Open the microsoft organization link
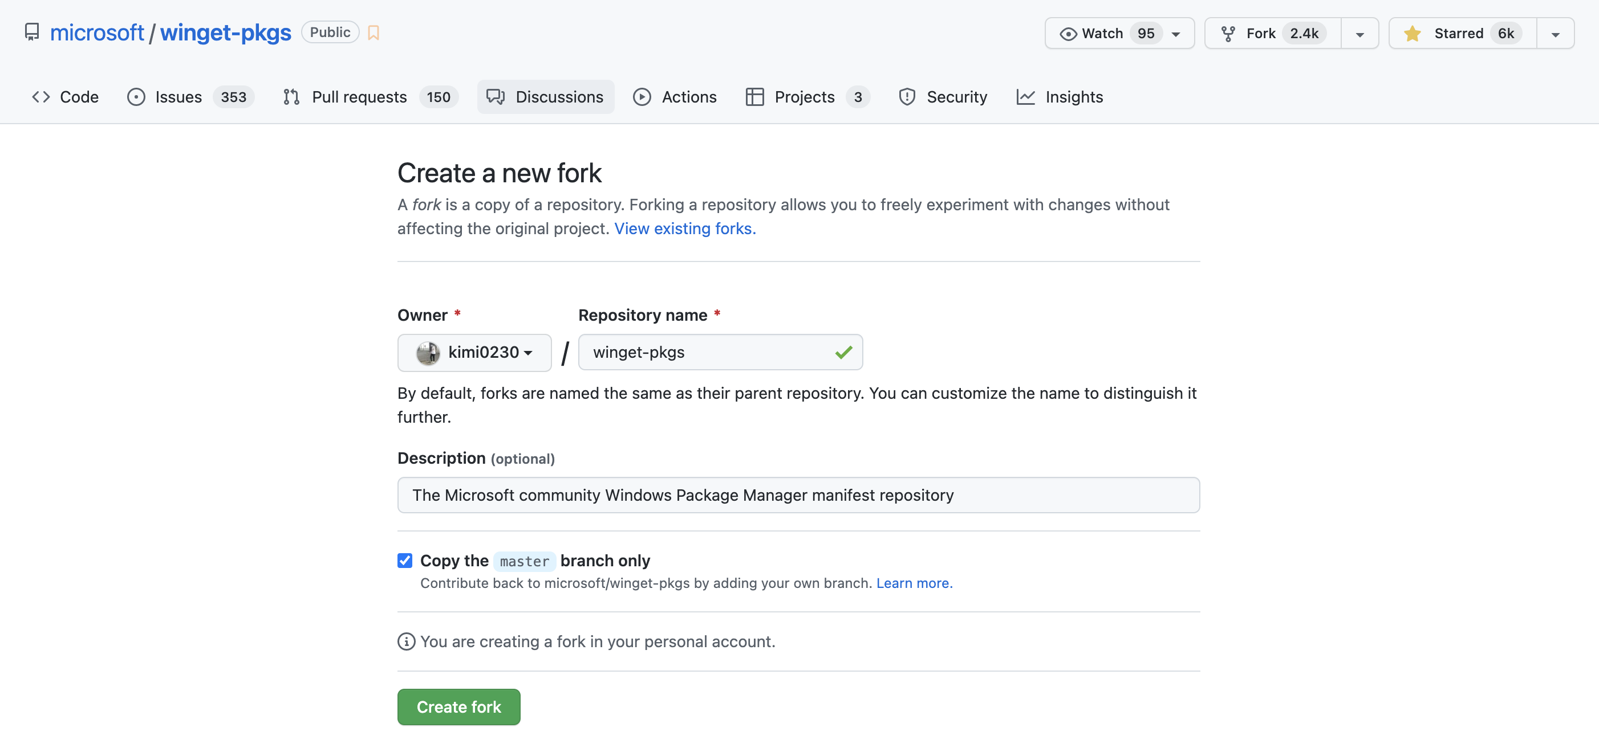Image resolution: width=1599 pixels, height=752 pixels. [97, 32]
